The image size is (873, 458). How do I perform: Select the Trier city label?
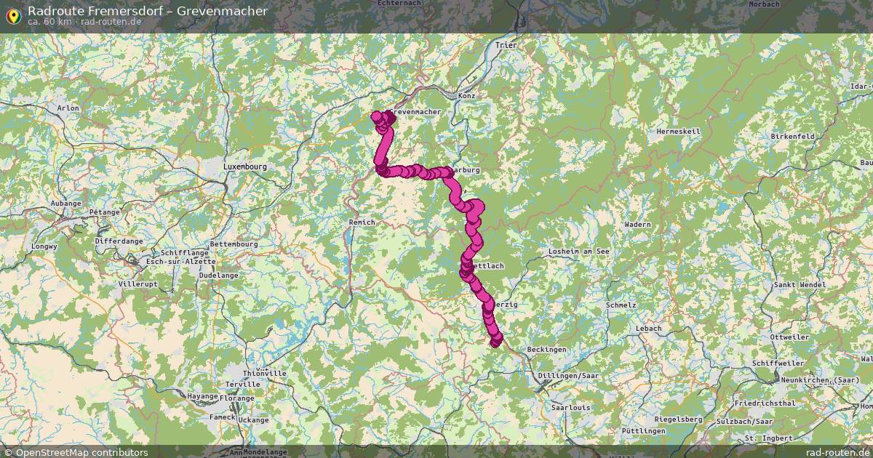(505, 45)
